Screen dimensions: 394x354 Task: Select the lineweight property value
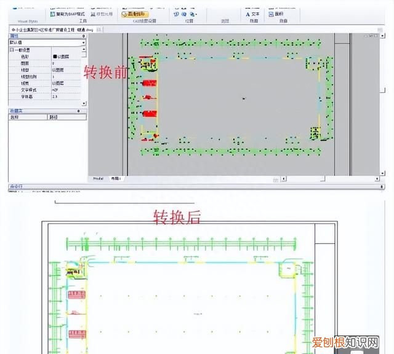pos(58,83)
